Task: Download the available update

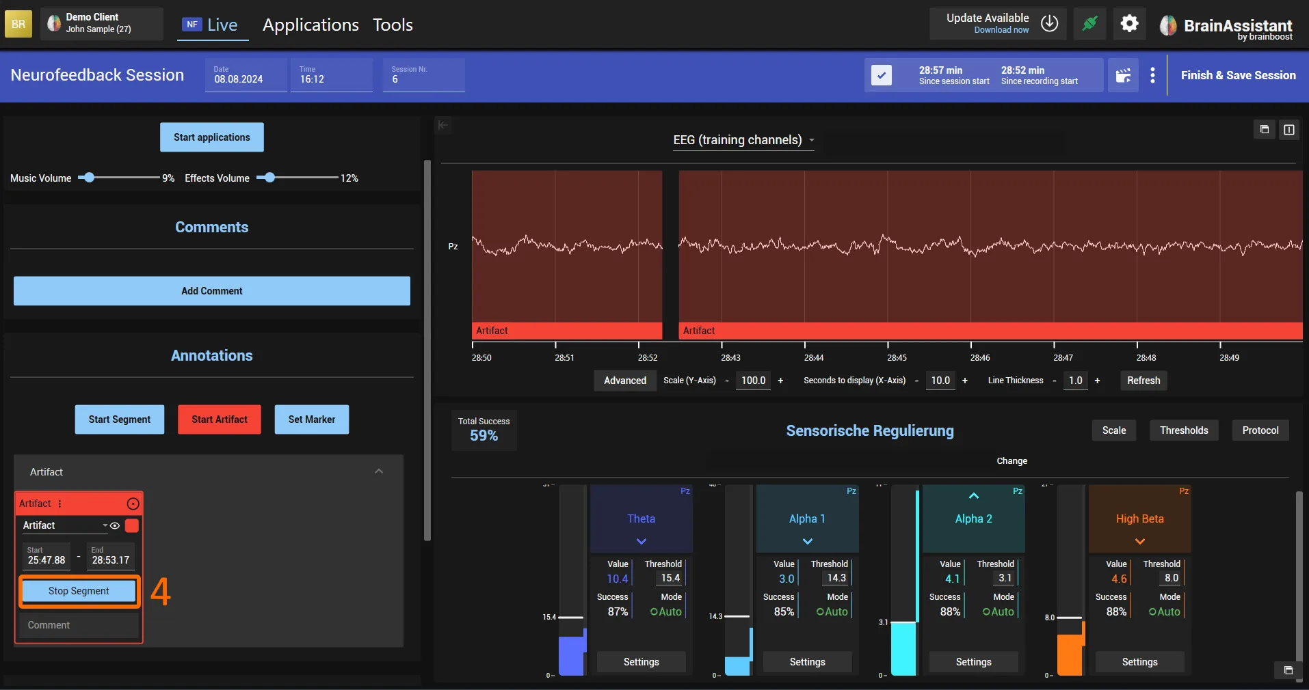Action: [999, 24]
